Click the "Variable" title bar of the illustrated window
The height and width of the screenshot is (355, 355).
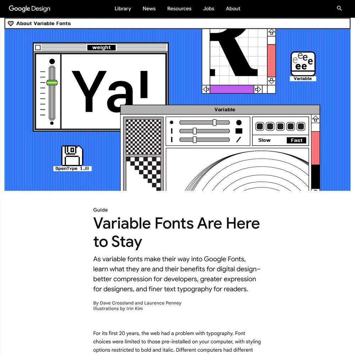[220, 110]
